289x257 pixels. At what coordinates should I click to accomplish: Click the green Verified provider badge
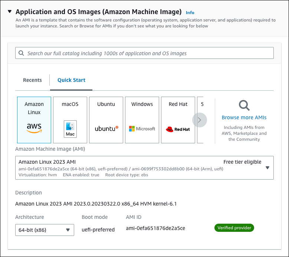pyautogui.click(x=234, y=228)
